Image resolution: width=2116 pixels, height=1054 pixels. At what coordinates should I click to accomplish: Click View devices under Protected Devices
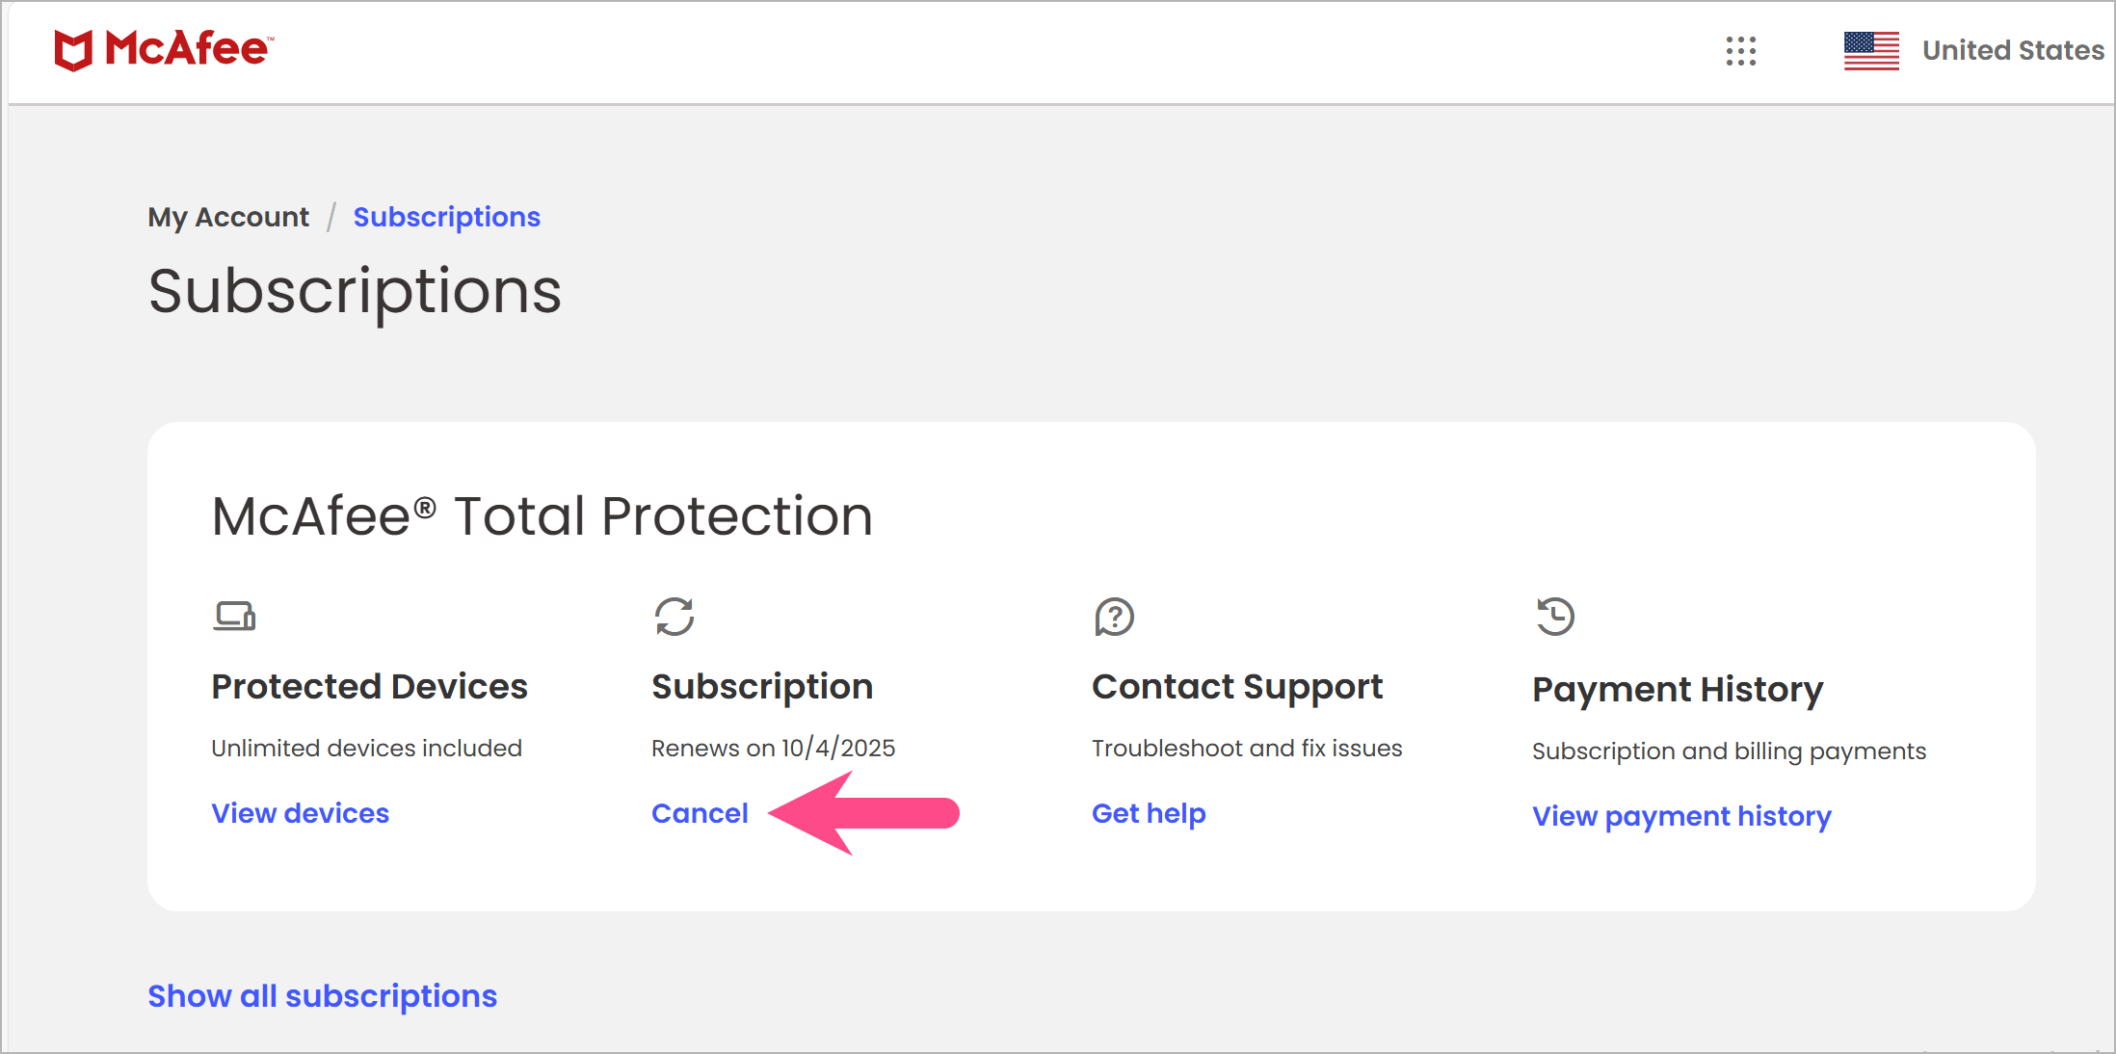[300, 812]
